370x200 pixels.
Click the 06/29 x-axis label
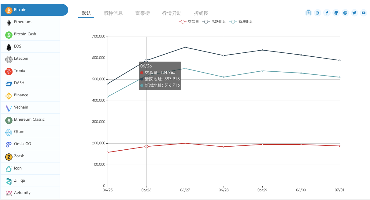(x=262, y=190)
